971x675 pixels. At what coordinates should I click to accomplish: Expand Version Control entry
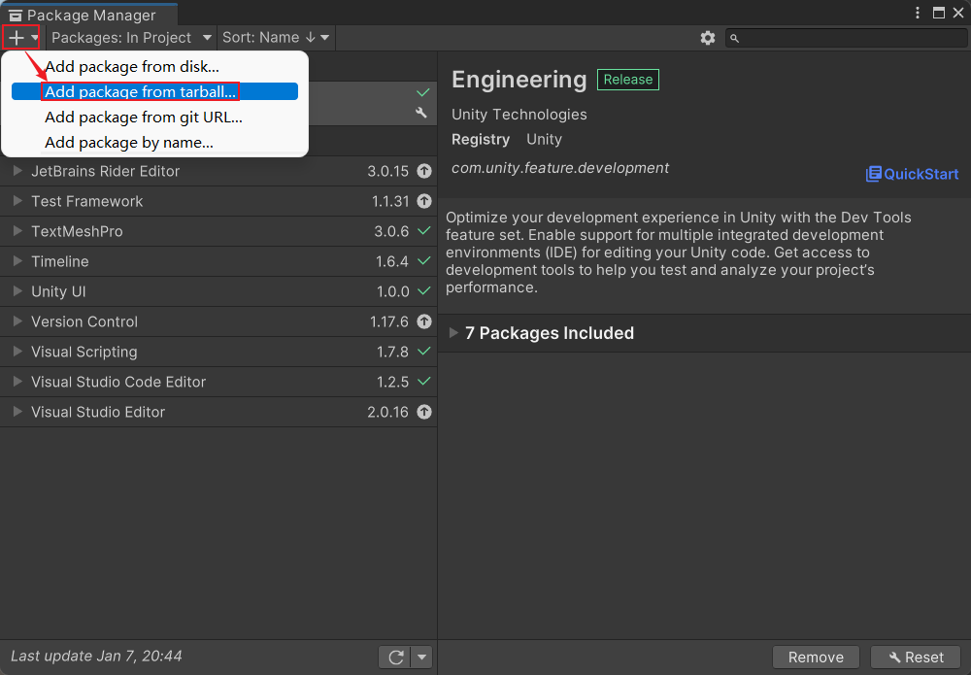(17, 321)
